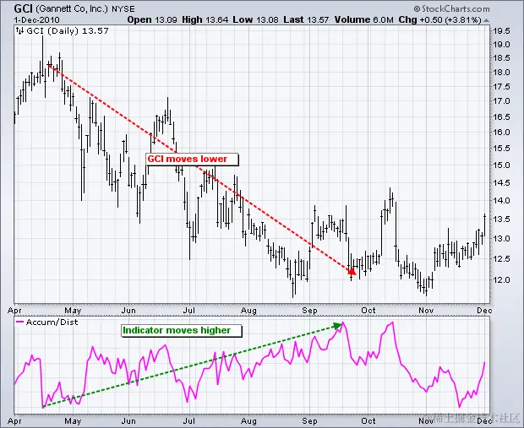The width and height of the screenshot is (524, 428).
Task: Click the Low 13.08 value
Action: (x=255, y=19)
